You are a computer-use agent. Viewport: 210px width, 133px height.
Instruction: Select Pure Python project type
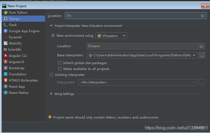(23, 12)
